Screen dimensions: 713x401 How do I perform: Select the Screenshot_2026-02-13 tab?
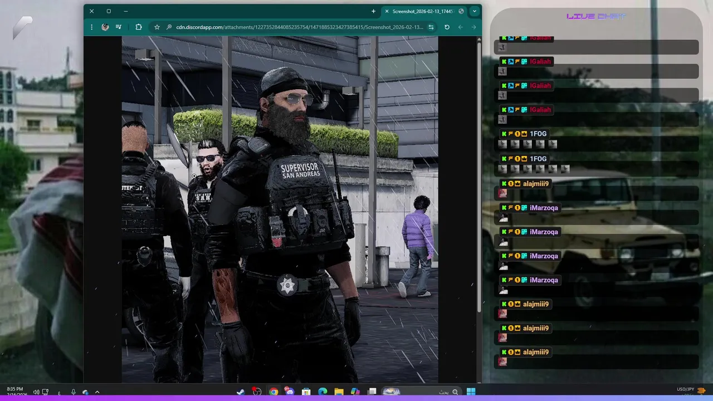tap(424, 11)
